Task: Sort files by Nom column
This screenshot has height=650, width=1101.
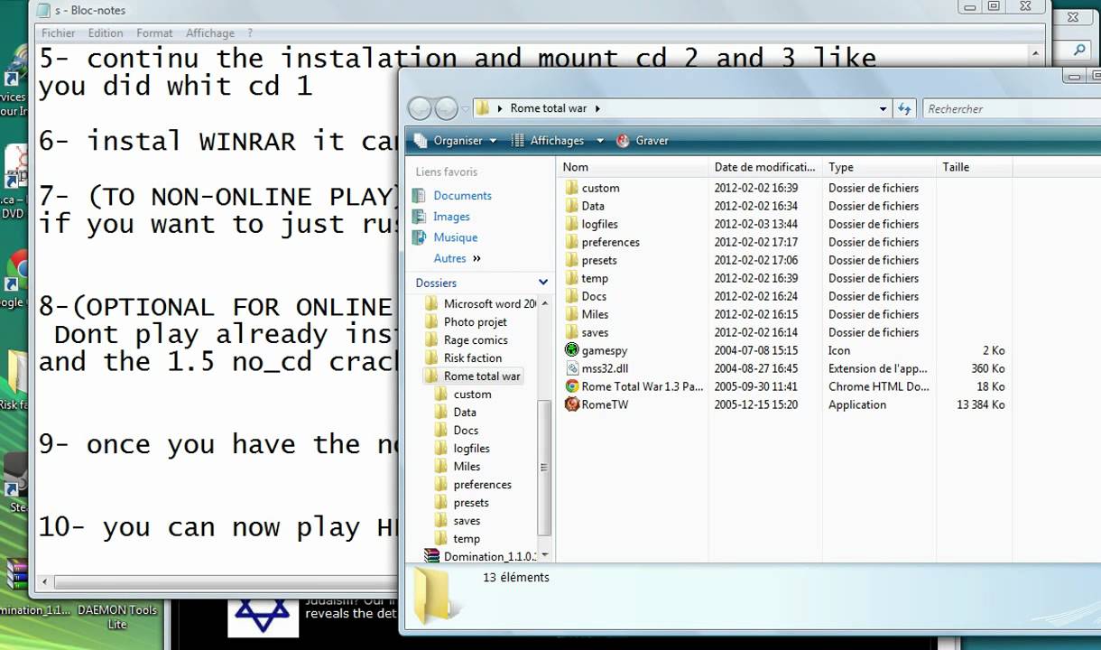Action: tap(633, 167)
